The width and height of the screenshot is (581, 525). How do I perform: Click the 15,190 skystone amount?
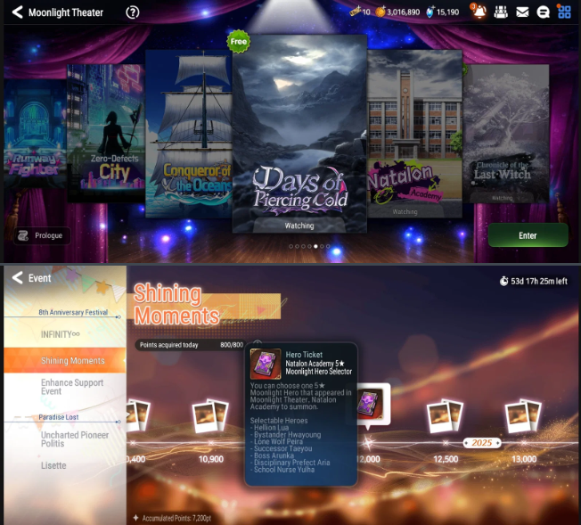click(447, 12)
